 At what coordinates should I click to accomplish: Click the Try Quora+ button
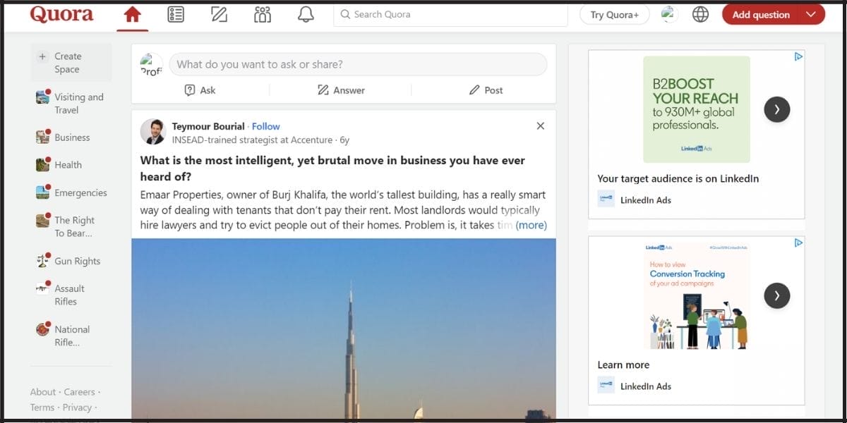pos(614,15)
